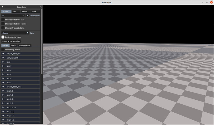
Task: Expand the link_13.0 body entry
Action: 20,116
